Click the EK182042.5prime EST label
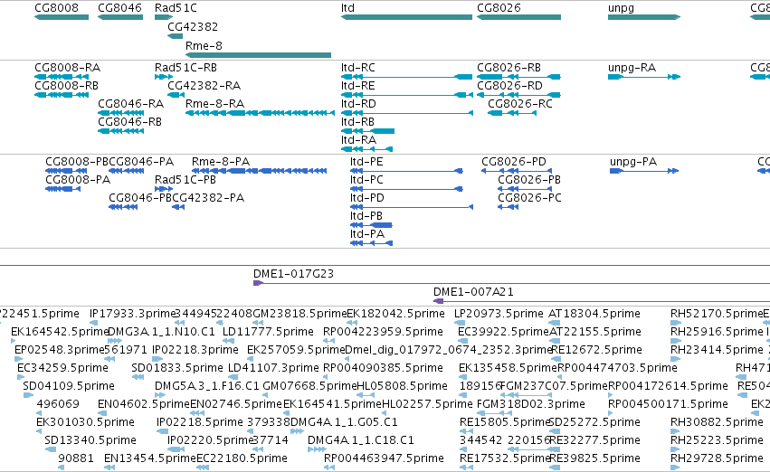The image size is (770, 472). 395,314
